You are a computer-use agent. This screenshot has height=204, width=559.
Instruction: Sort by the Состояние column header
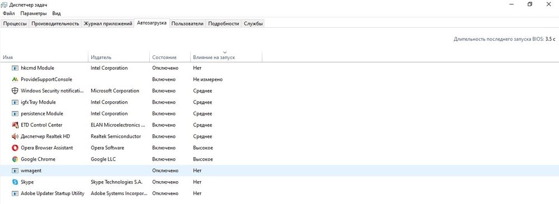click(x=170, y=57)
